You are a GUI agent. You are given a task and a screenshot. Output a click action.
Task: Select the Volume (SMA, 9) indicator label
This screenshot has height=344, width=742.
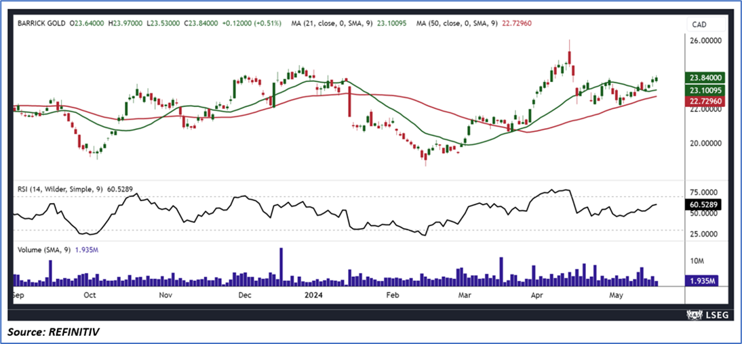tap(43, 250)
